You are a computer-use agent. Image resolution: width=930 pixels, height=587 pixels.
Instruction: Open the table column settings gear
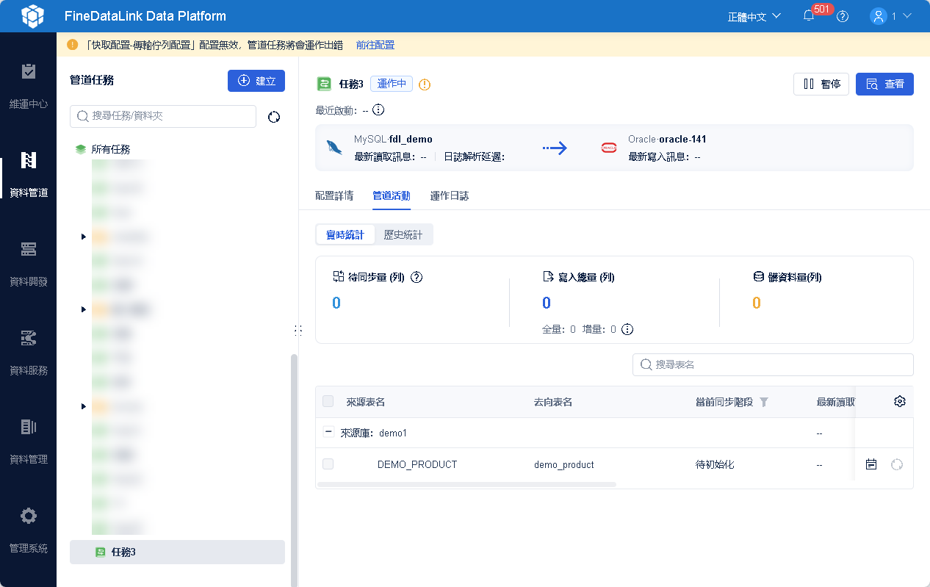coord(900,401)
